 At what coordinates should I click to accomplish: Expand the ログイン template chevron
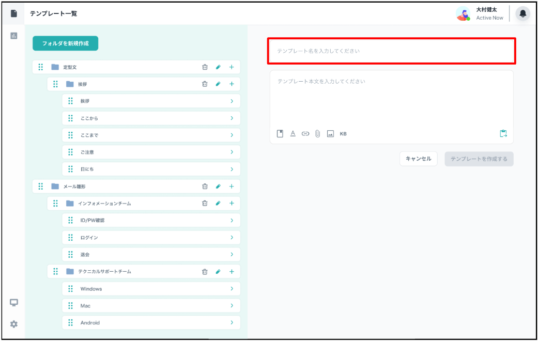pos(232,238)
